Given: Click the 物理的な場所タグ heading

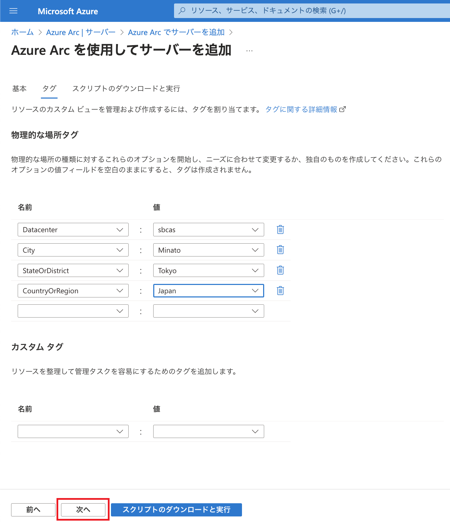Looking at the screenshot, I should (45, 135).
